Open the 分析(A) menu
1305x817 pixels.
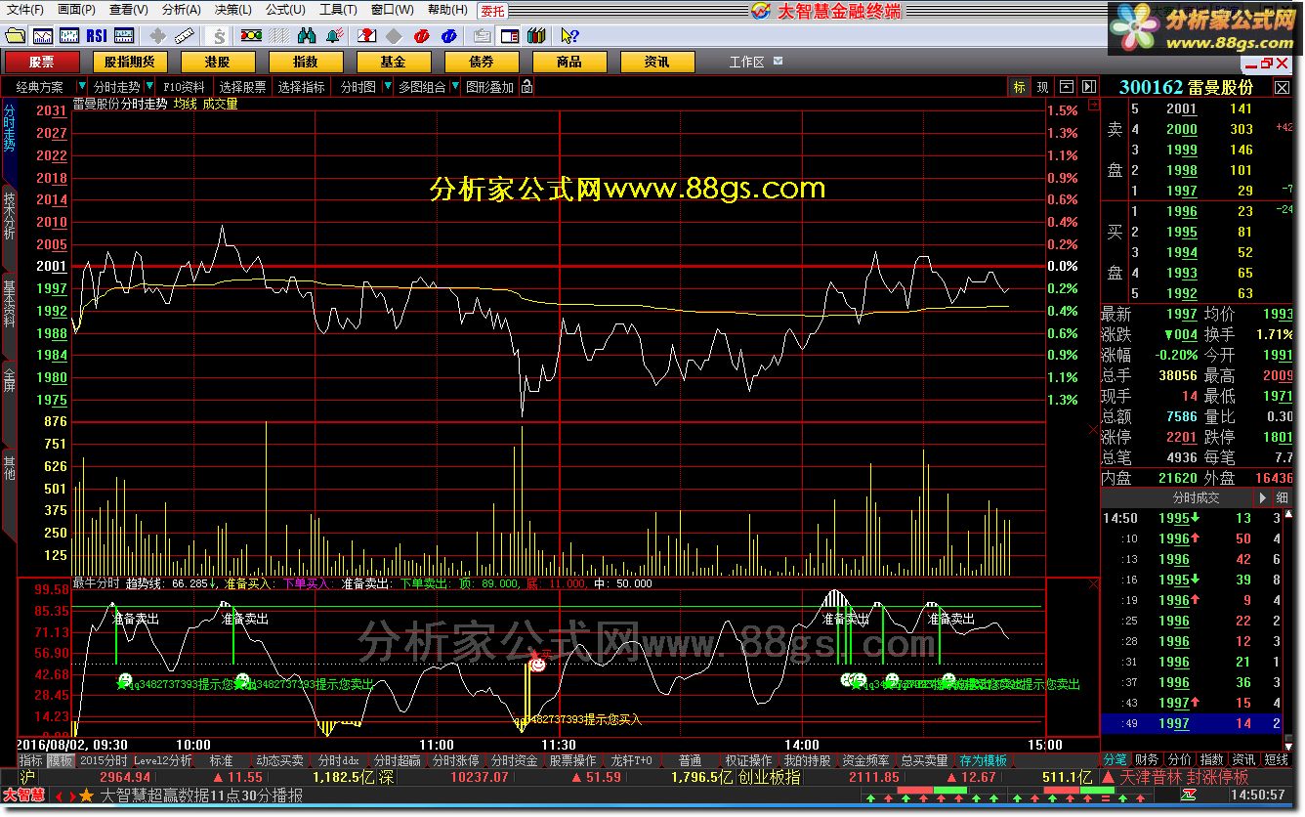(182, 10)
